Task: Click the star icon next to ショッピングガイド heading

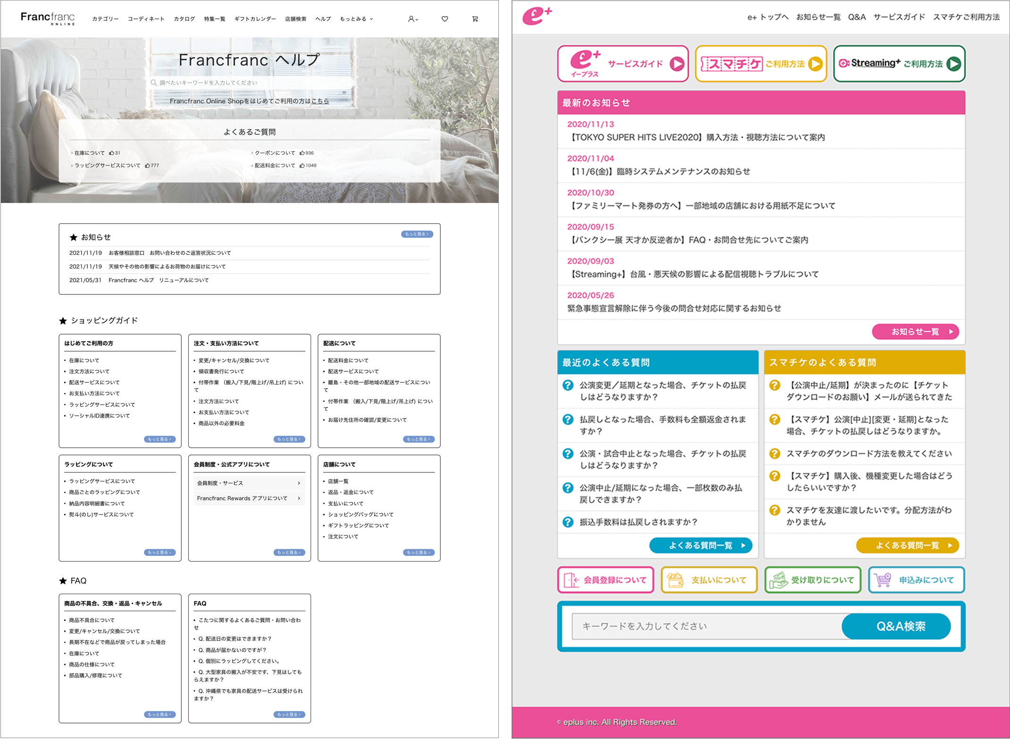Action: 63,321
